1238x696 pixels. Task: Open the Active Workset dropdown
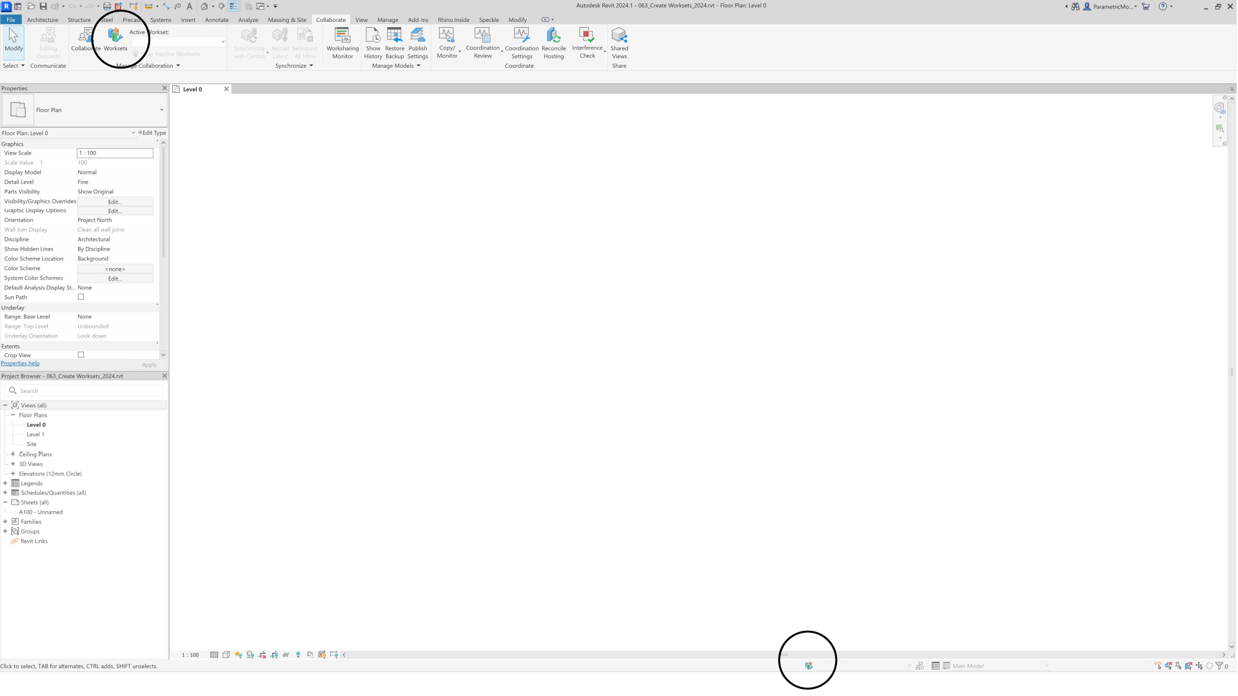(222, 42)
